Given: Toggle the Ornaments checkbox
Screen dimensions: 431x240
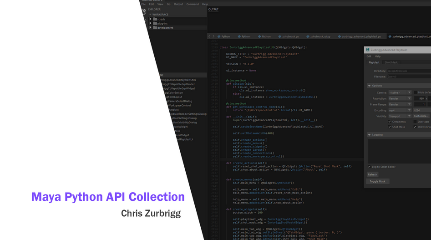Looking at the screenshot, I should click(x=390, y=122).
